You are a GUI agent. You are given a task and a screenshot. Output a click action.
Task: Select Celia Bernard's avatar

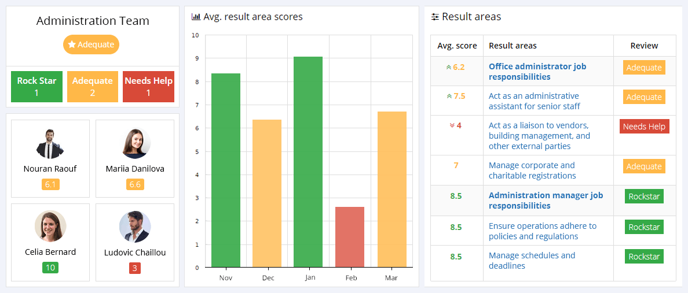click(x=50, y=226)
